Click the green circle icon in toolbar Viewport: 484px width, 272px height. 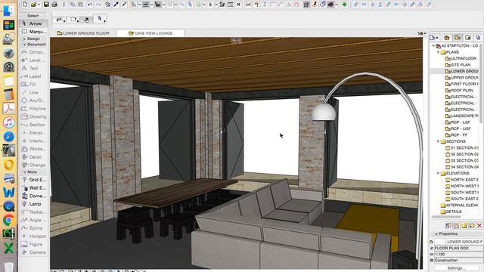[x=345, y=5]
